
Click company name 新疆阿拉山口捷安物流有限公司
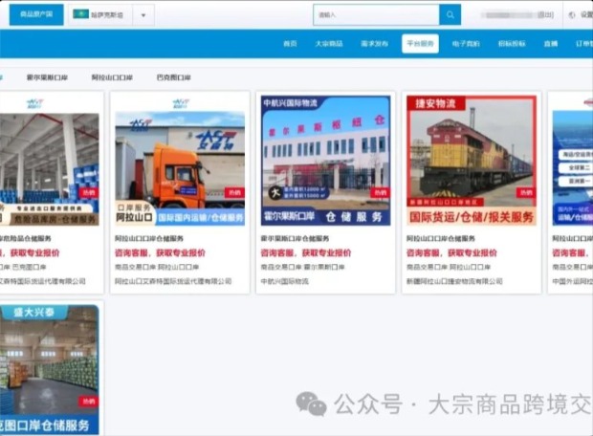[454, 281]
